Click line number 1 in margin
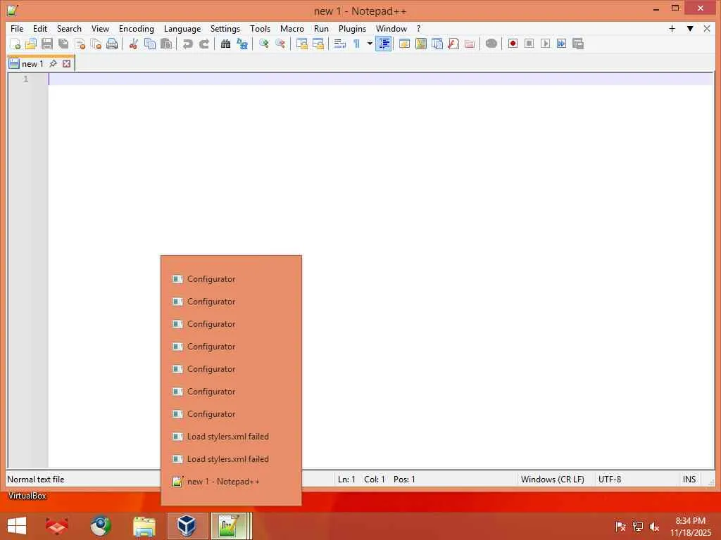This screenshot has height=540, width=721. [x=26, y=79]
